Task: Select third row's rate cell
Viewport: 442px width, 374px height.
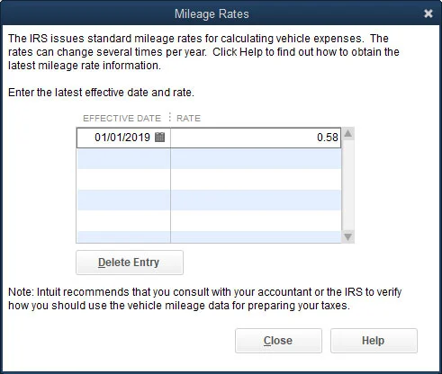Action: 256,179
